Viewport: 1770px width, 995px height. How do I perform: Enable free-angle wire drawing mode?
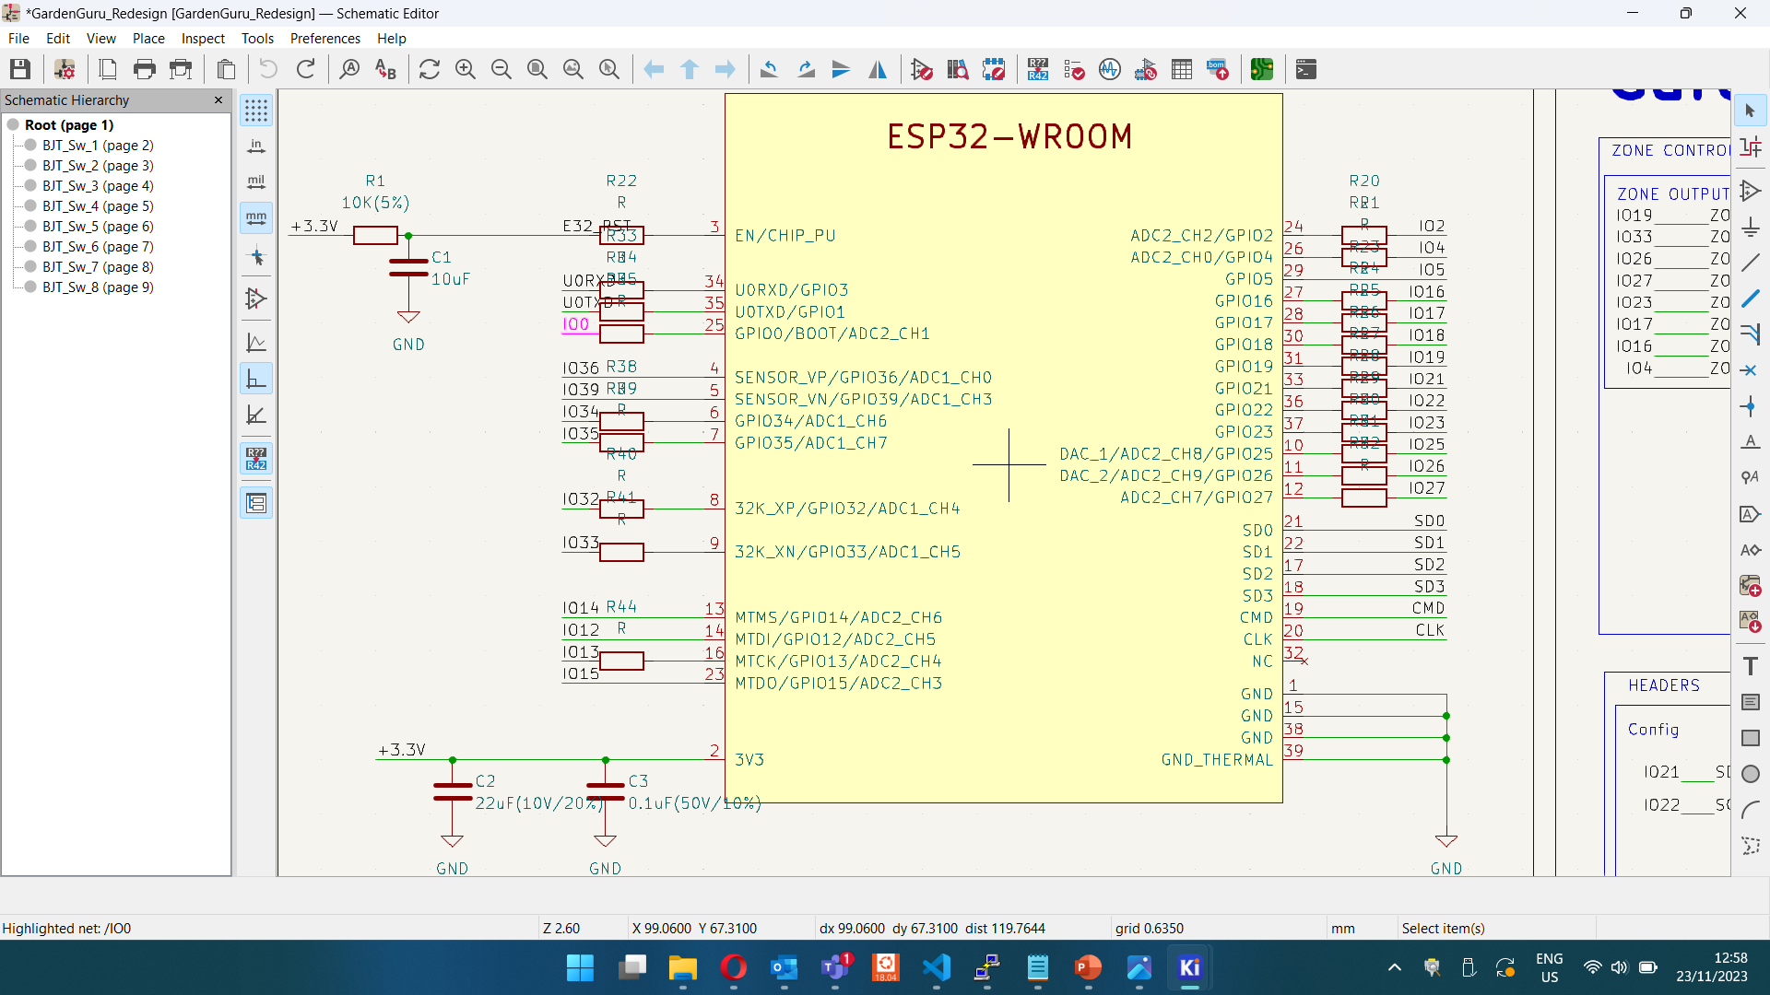pyautogui.click(x=256, y=343)
